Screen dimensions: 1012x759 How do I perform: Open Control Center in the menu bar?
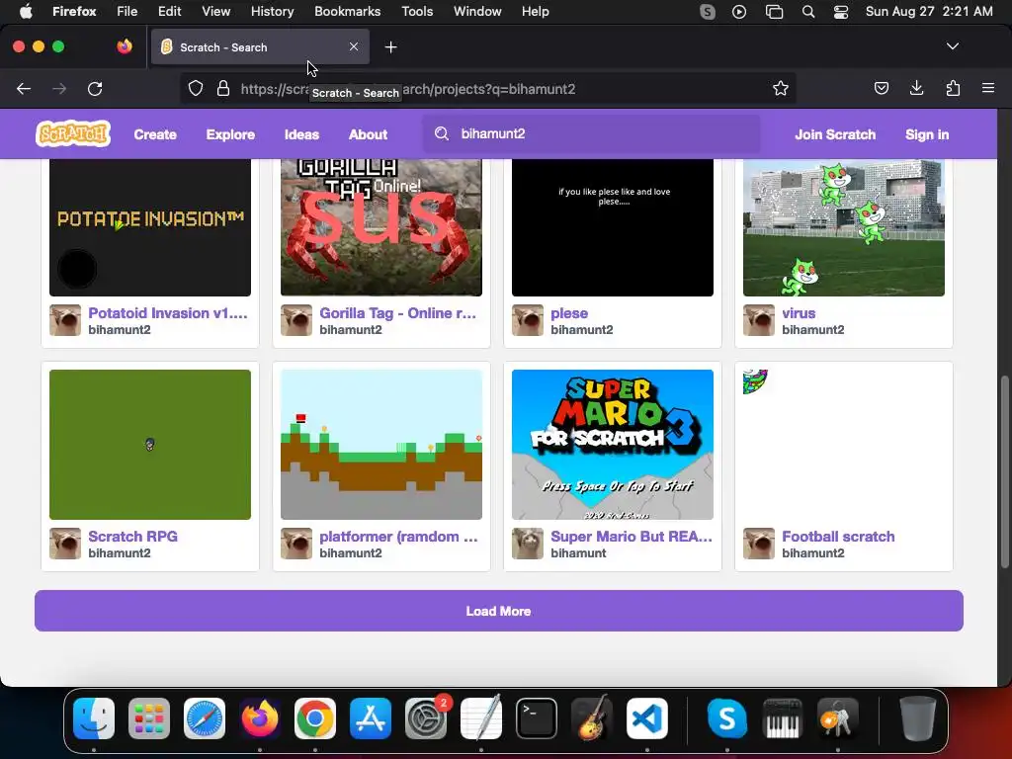(841, 12)
